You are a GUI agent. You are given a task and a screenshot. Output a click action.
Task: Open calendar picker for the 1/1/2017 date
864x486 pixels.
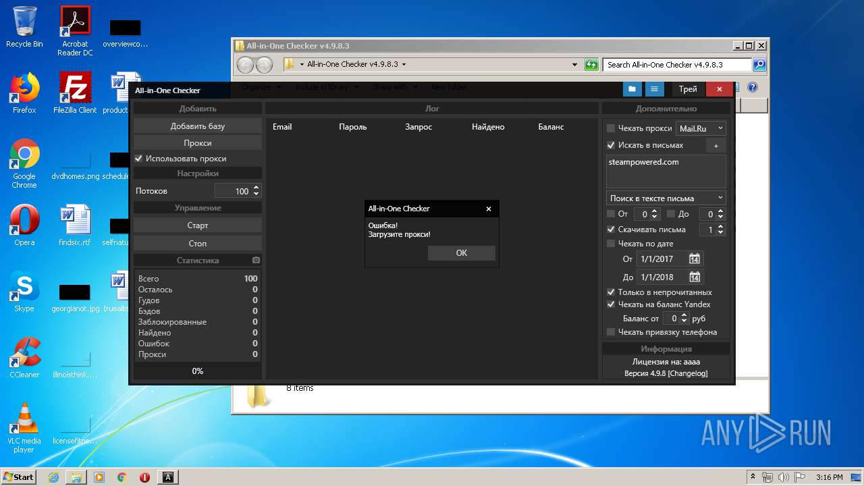(695, 259)
